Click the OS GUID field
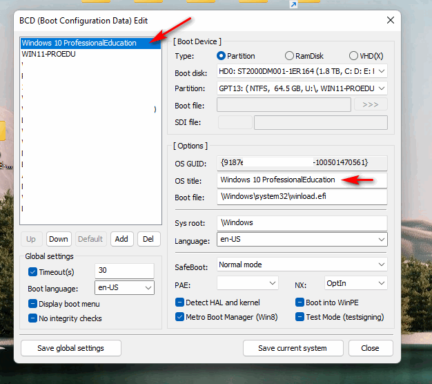Screen dimensions: 432x384 point(302,163)
